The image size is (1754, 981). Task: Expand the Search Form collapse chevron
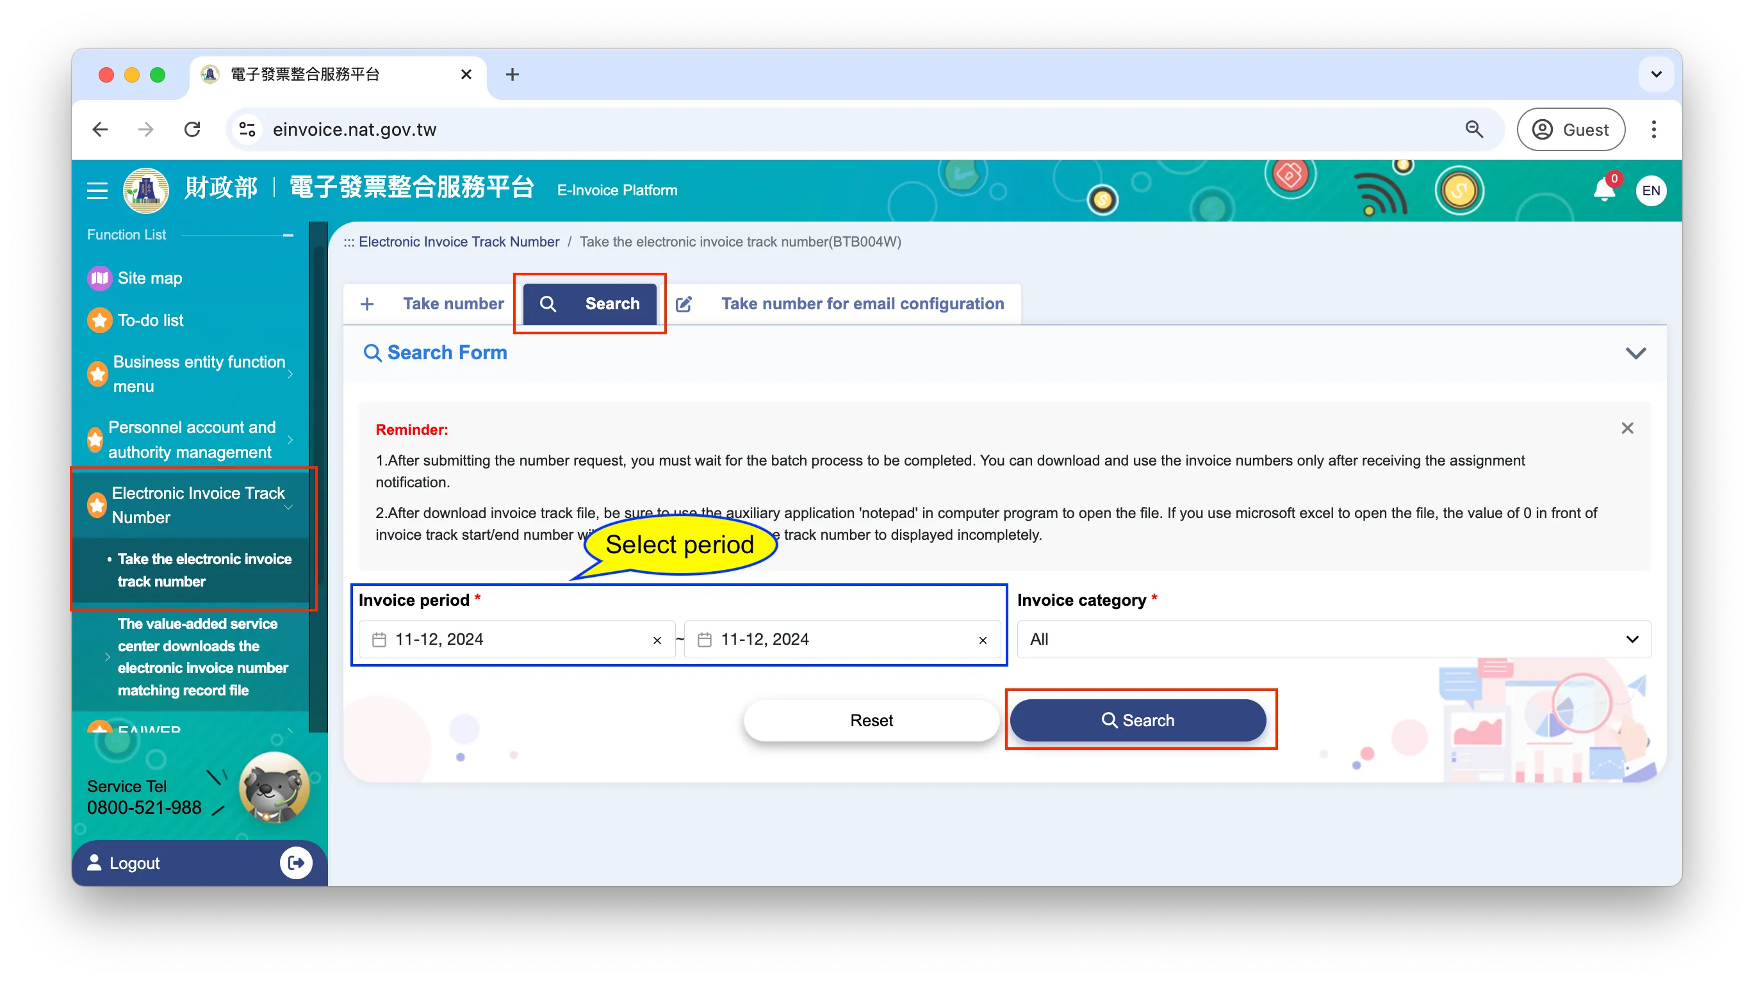click(1636, 353)
